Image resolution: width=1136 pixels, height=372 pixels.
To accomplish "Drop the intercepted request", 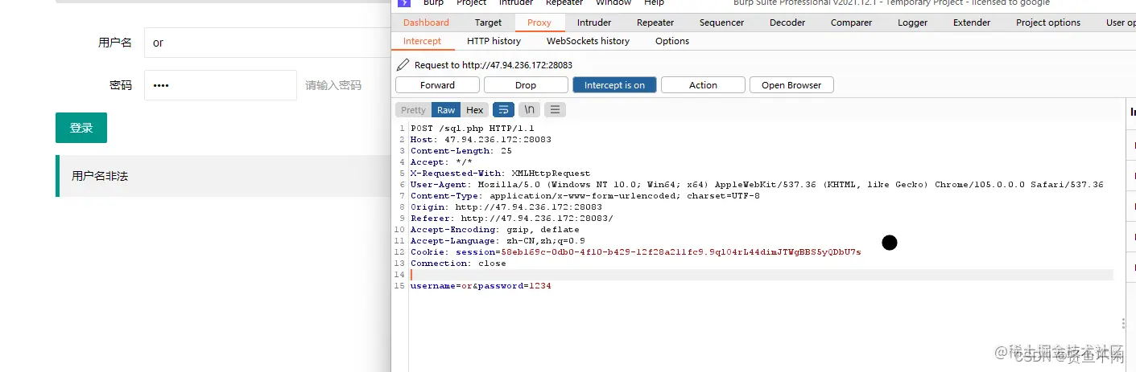I will (x=526, y=85).
